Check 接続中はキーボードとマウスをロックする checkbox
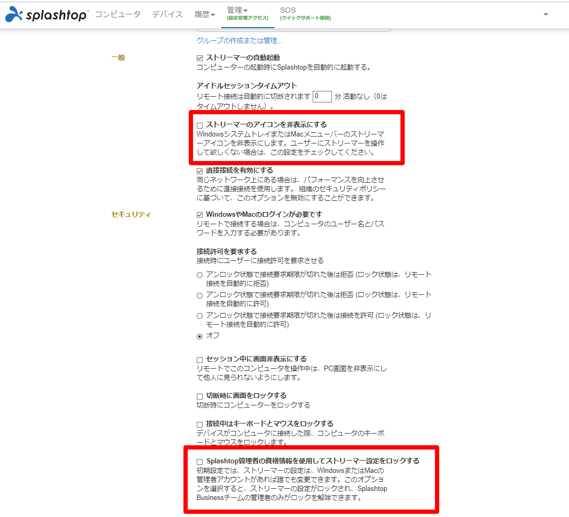The width and height of the screenshot is (569, 517). tap(199, 424)
